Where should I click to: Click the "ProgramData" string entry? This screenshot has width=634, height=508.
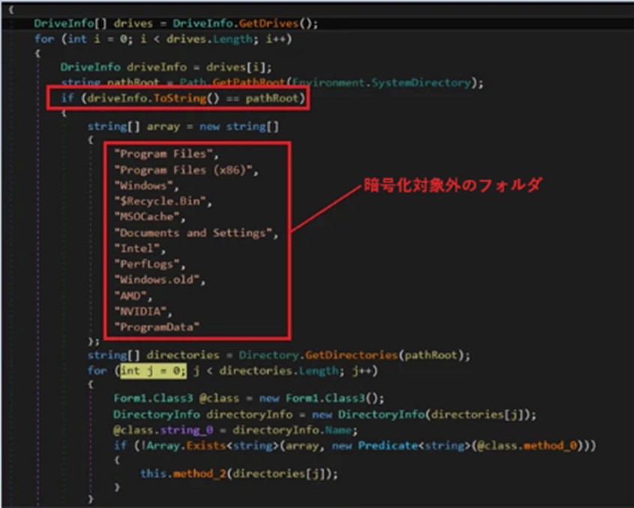pyautogui.click(x=157, y=327)
